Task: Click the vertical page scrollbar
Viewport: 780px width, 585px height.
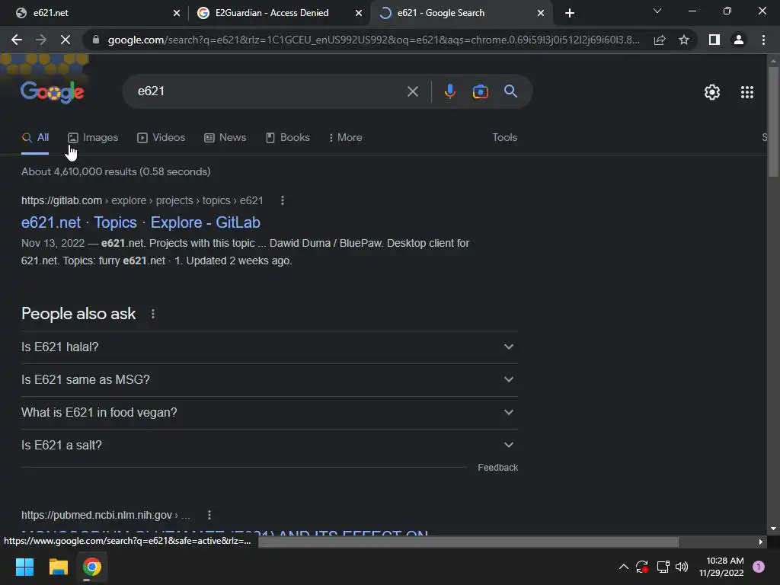Action: (773, 122)
